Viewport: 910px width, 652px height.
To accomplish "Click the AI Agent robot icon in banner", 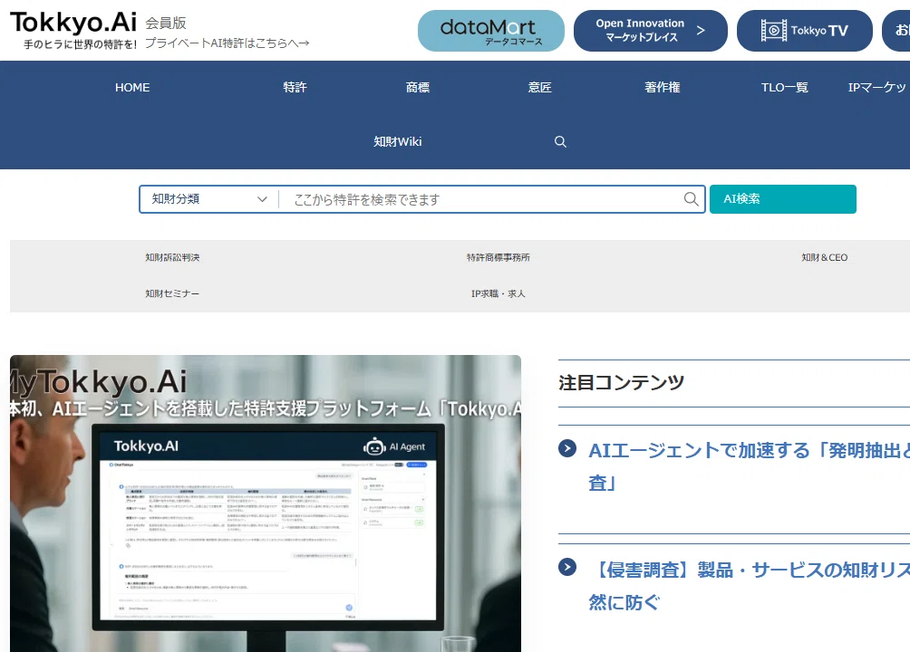I will pyautogui.click(x=374, y=446).
